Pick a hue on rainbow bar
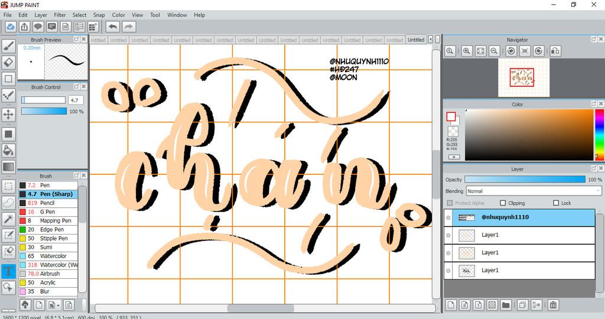The height and width of the screenshot is (319, 605). tap(599, 135)
